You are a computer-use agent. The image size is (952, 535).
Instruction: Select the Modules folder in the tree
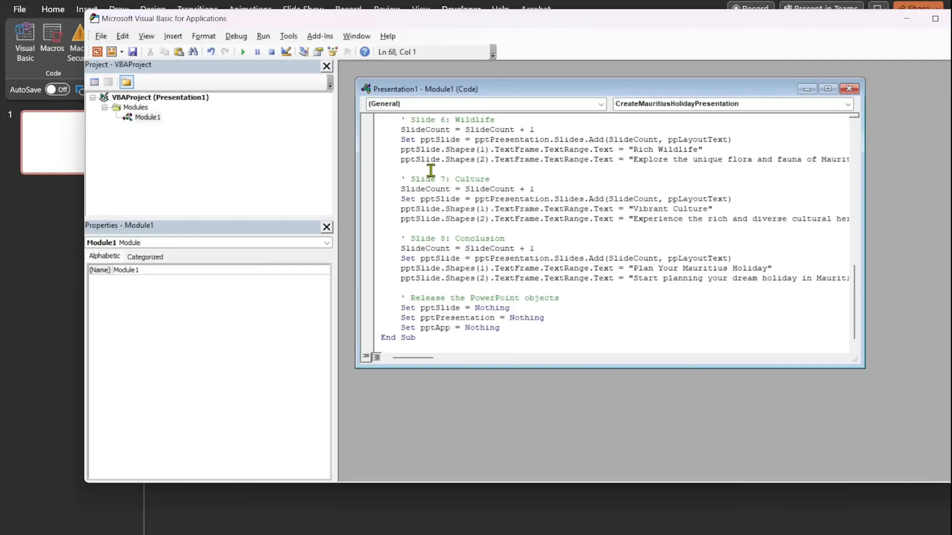(x=135, y=107)
